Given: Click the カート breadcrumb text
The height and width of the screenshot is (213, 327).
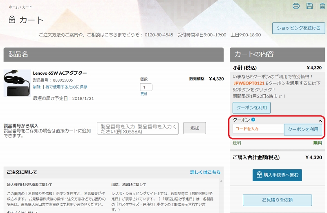Looking at the screenshot, I should (x=27, y=7).
